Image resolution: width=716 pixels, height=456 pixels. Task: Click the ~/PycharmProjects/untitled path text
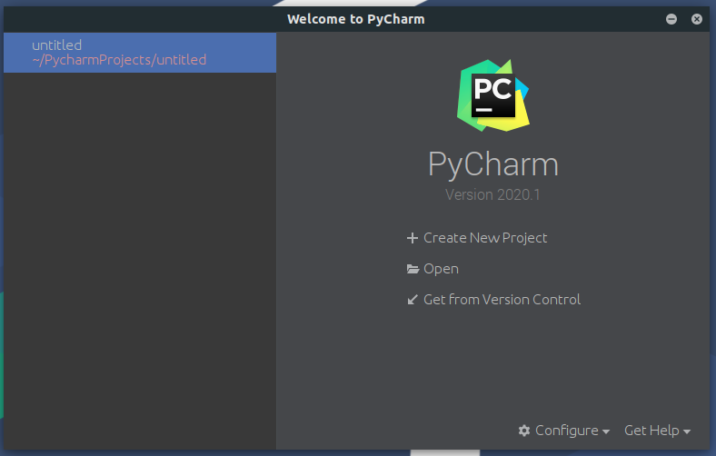pos(119,60)
